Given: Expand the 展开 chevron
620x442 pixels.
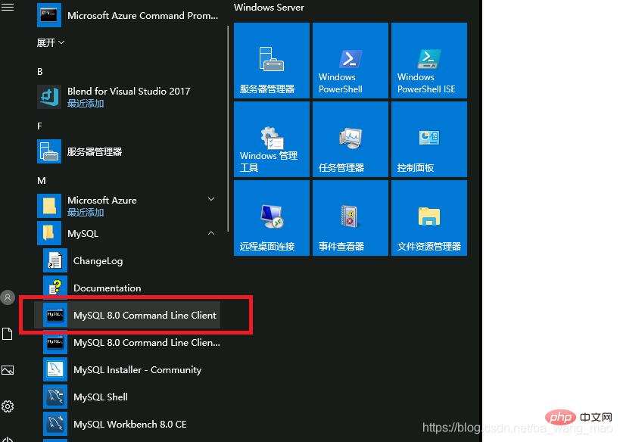Looking at the screenshot, I should tap(61, 42).
